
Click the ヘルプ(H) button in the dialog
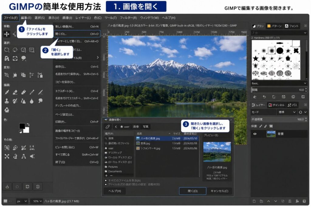(x=114, y=191)
